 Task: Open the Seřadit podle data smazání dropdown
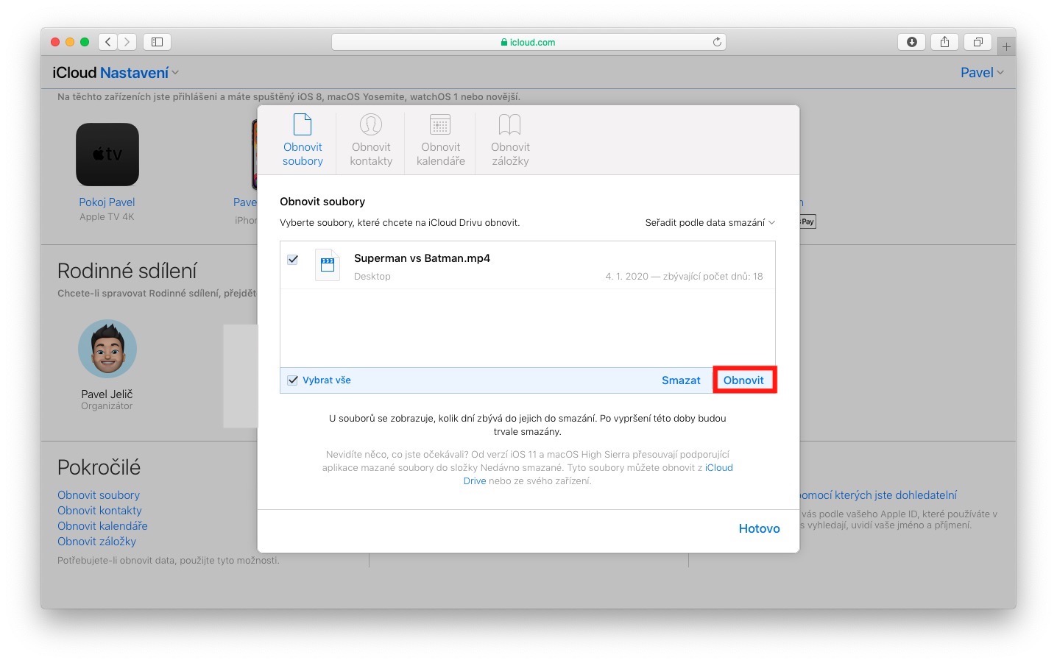click(710, 222)
